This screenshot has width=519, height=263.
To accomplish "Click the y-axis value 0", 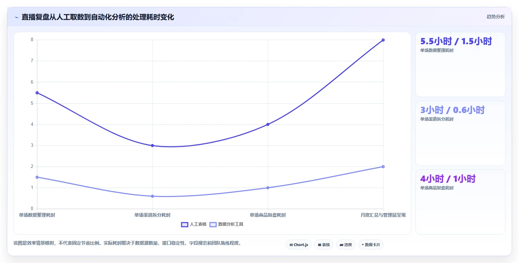I will pyautogui.click(x=32, y=209).
